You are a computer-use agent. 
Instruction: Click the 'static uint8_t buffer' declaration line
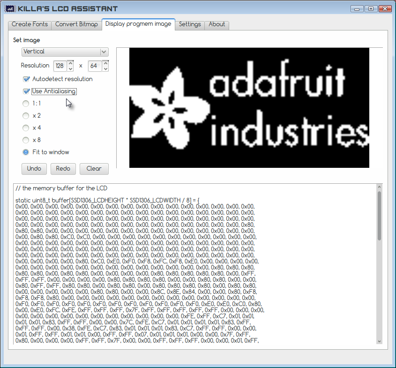[x=107, y=201]
